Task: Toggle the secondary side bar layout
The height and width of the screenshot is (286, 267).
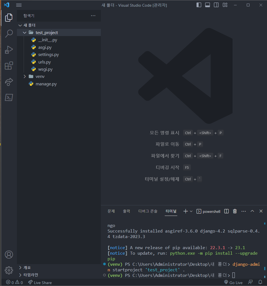Action: [216, 5]
